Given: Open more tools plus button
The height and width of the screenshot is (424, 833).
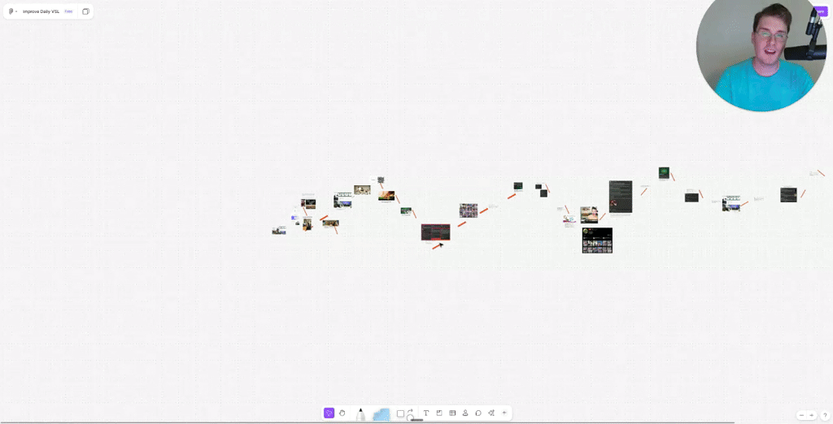Looking at the screenshot, I should [504, 413].
